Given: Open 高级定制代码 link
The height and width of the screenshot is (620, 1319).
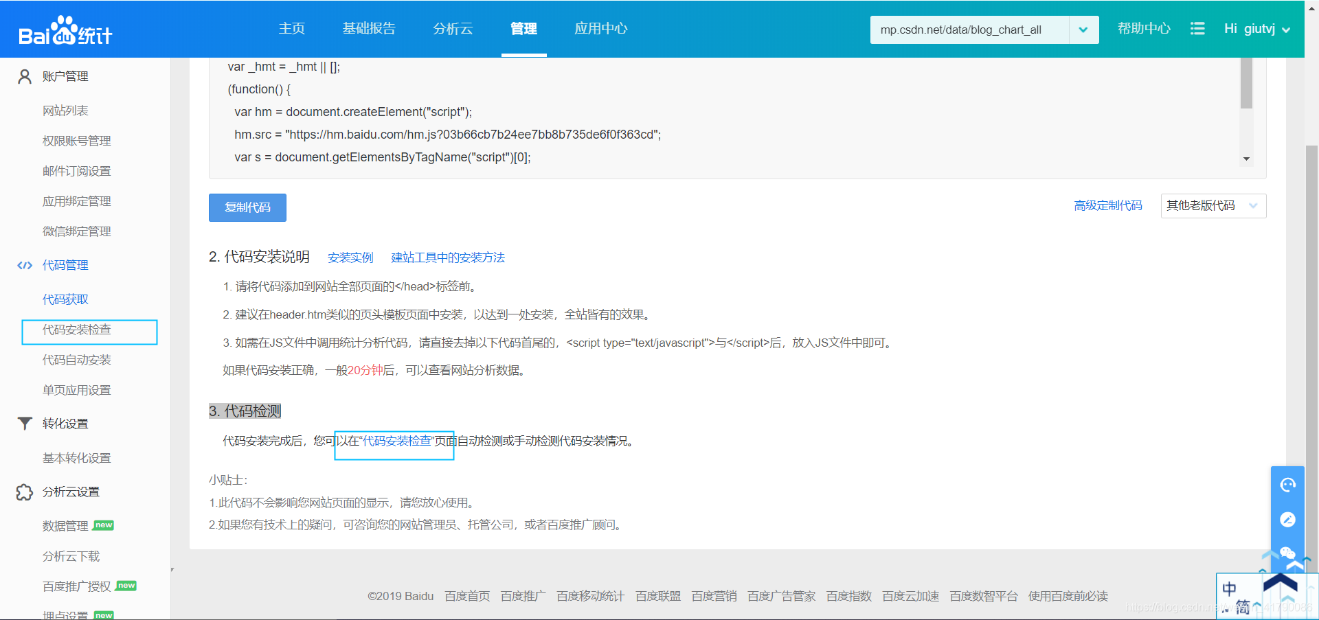Looking at the screenshot, I should [x=1108, y=205].
